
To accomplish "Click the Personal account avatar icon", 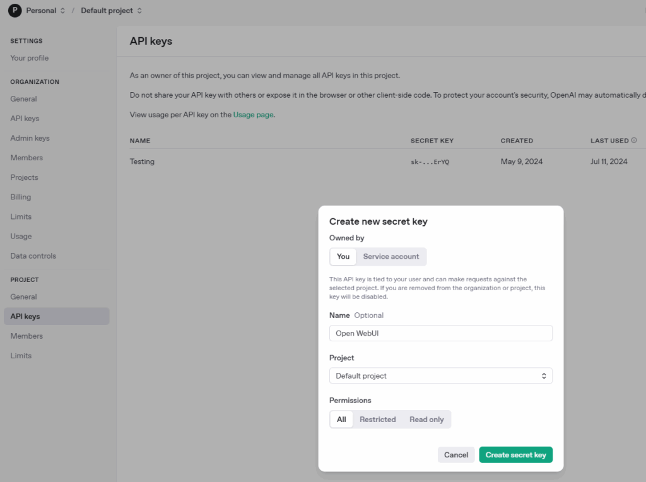I will coord(15,10).
